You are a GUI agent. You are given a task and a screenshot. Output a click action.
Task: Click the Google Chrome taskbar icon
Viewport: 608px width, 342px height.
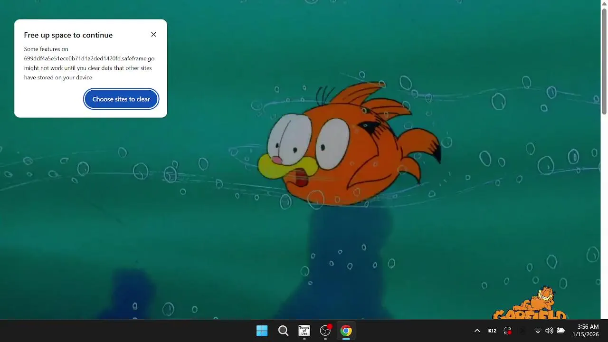[346, 331]
